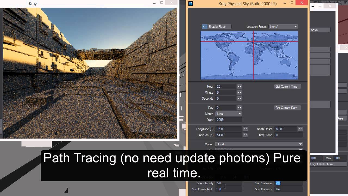
Task: Click the Kray render preview image
Action: pos(90,73)
